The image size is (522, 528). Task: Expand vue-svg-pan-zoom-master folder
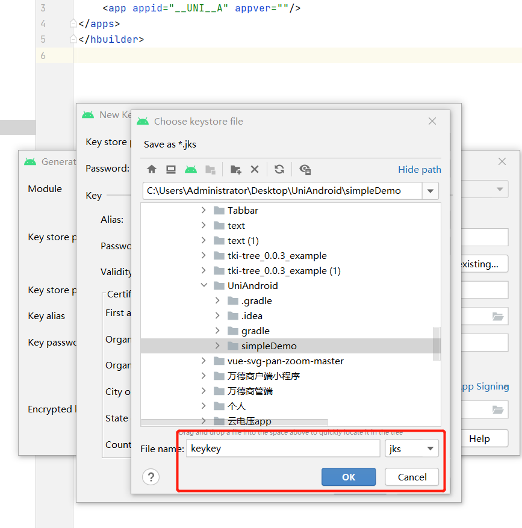pos(204,361)
